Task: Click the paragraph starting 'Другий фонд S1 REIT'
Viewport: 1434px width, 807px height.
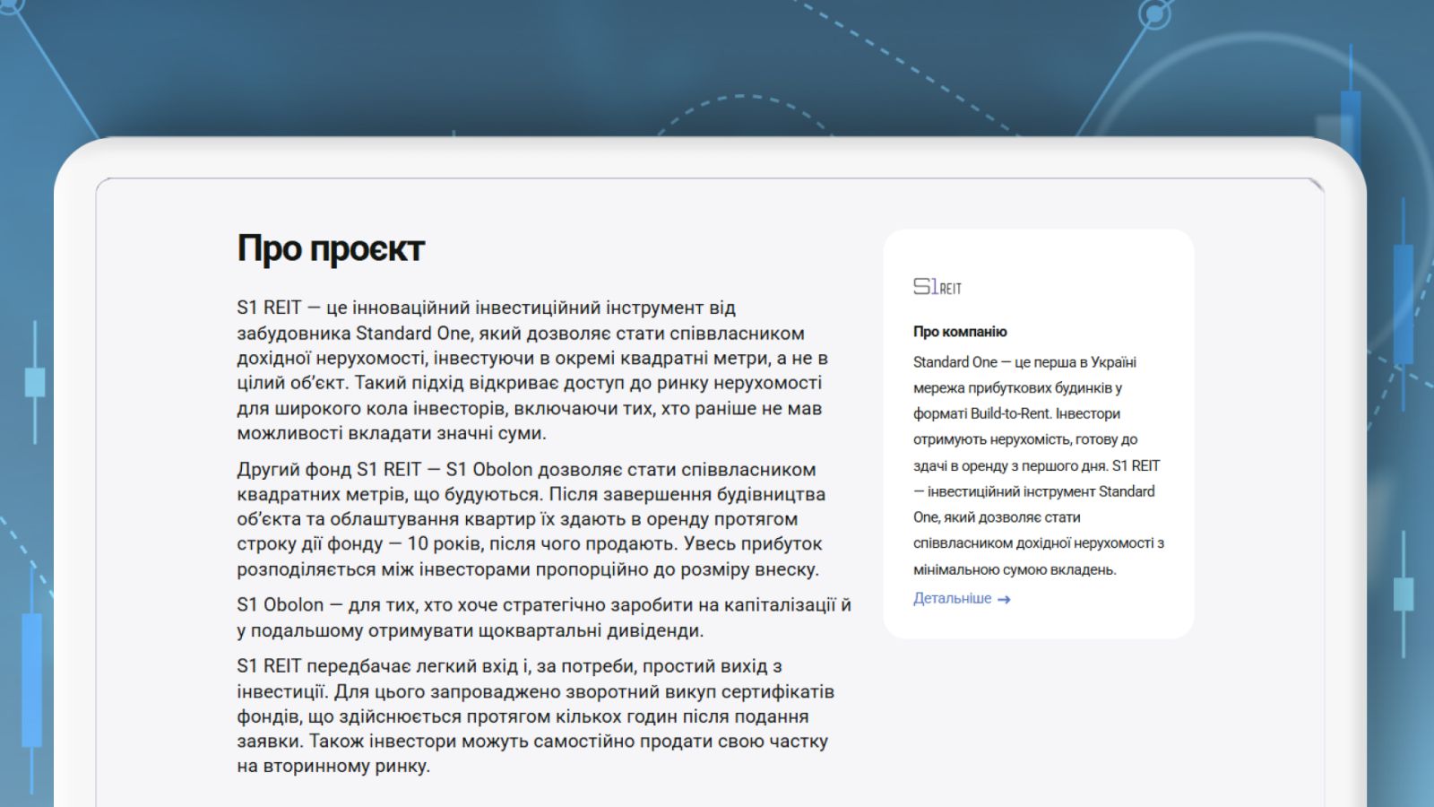Action: (x=531, y=519)
